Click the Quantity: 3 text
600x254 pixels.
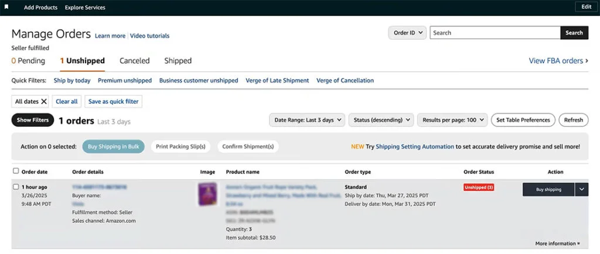[x=238, y=229]
